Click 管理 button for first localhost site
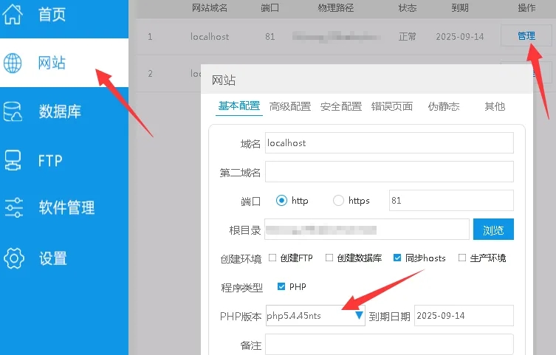556x355 pixels. pyautogui.click(x=526, y=36)
